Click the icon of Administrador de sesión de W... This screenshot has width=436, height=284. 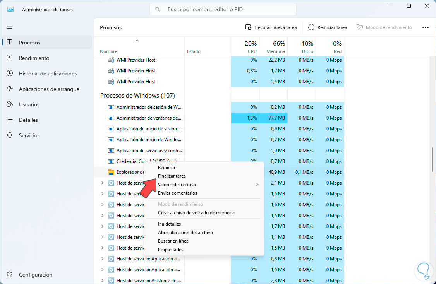(x=111, y=107)
